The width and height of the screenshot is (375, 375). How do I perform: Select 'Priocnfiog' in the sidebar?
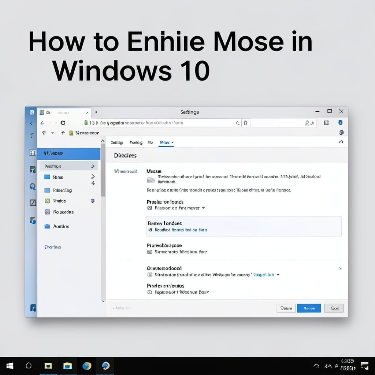point(62,190)
